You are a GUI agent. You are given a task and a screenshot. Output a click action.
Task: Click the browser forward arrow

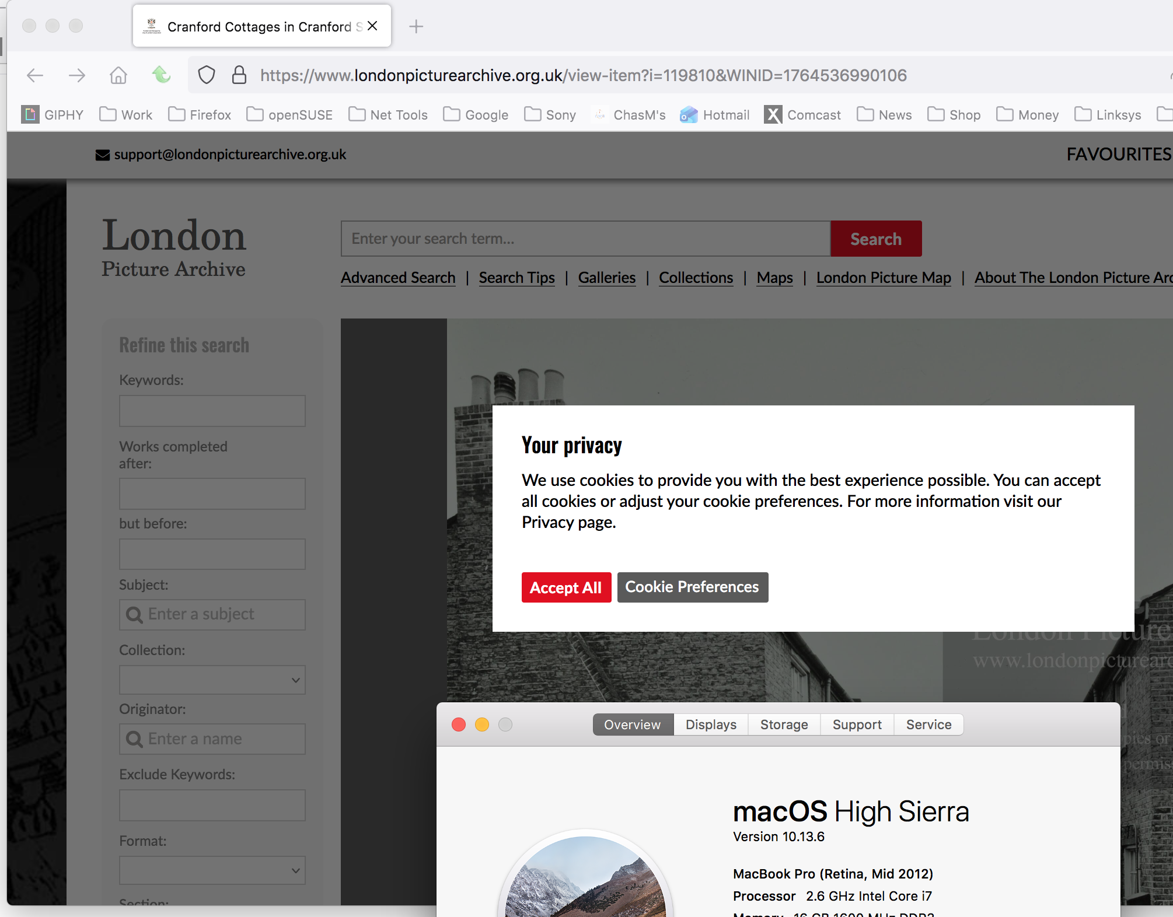(x=76, y=75)
